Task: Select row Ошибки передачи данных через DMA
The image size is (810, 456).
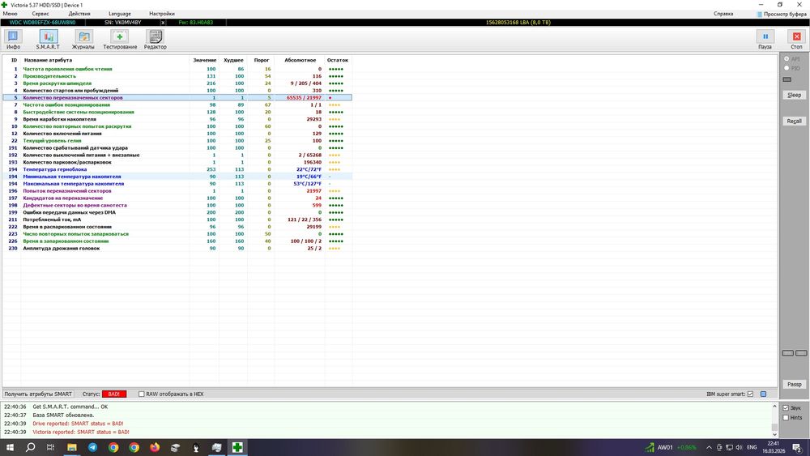Action: pos(177,212)
